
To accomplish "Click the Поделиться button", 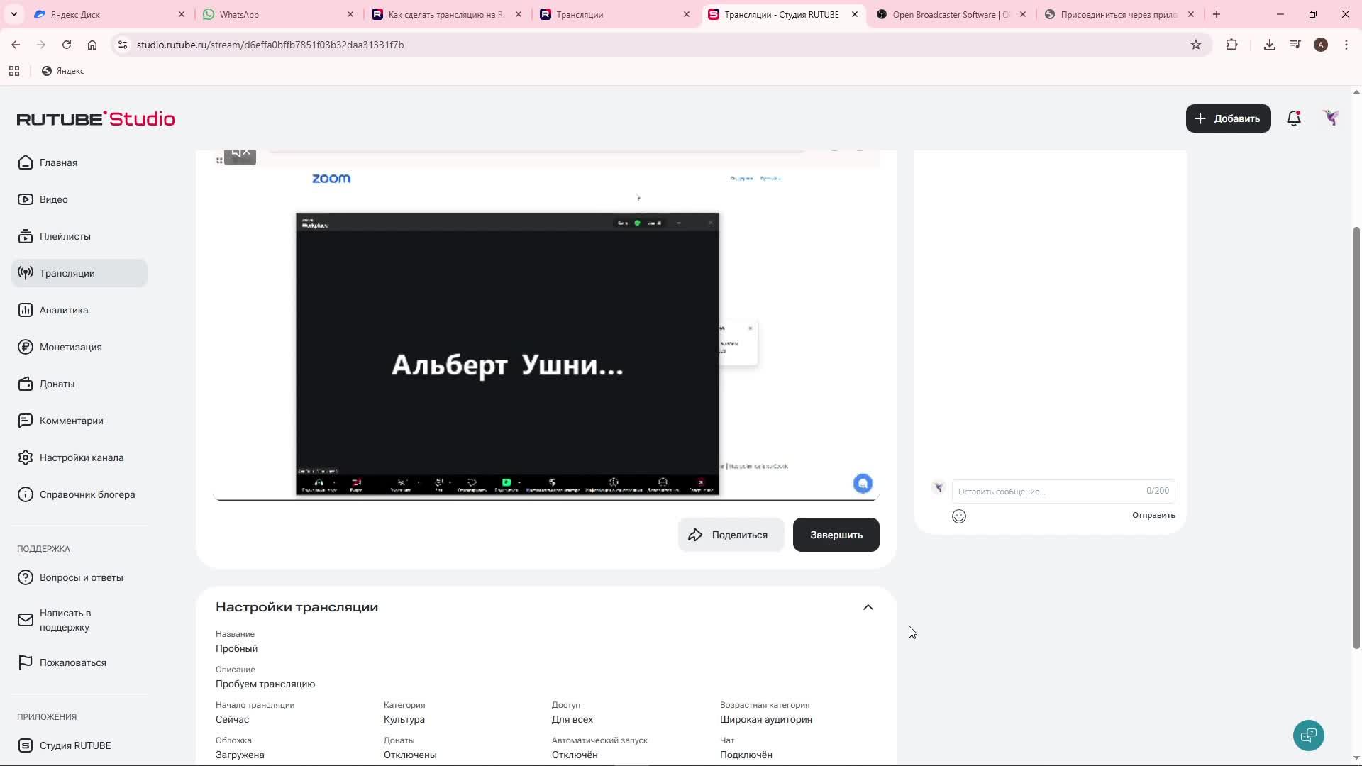I will point(730,535).
